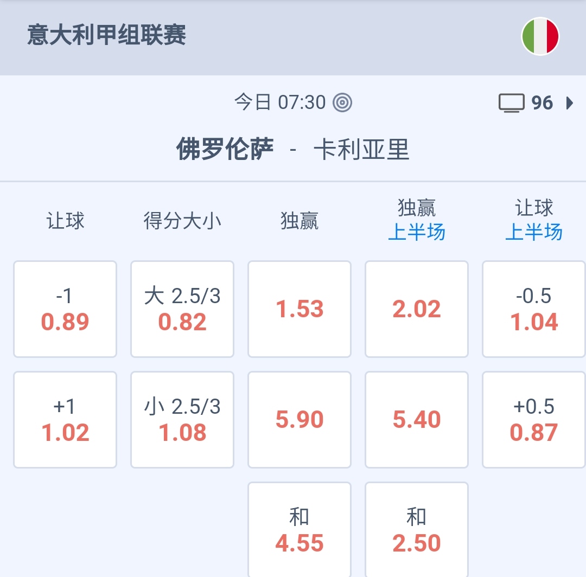
Task: Select first-half handicap +0.5 odds 0.87
Action: pos(534,420)
